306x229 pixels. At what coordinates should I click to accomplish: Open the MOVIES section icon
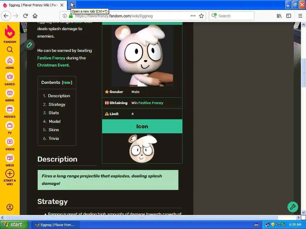tap(10, 109)
